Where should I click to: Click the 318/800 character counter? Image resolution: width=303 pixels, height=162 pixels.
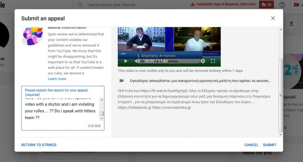[94, 126]
